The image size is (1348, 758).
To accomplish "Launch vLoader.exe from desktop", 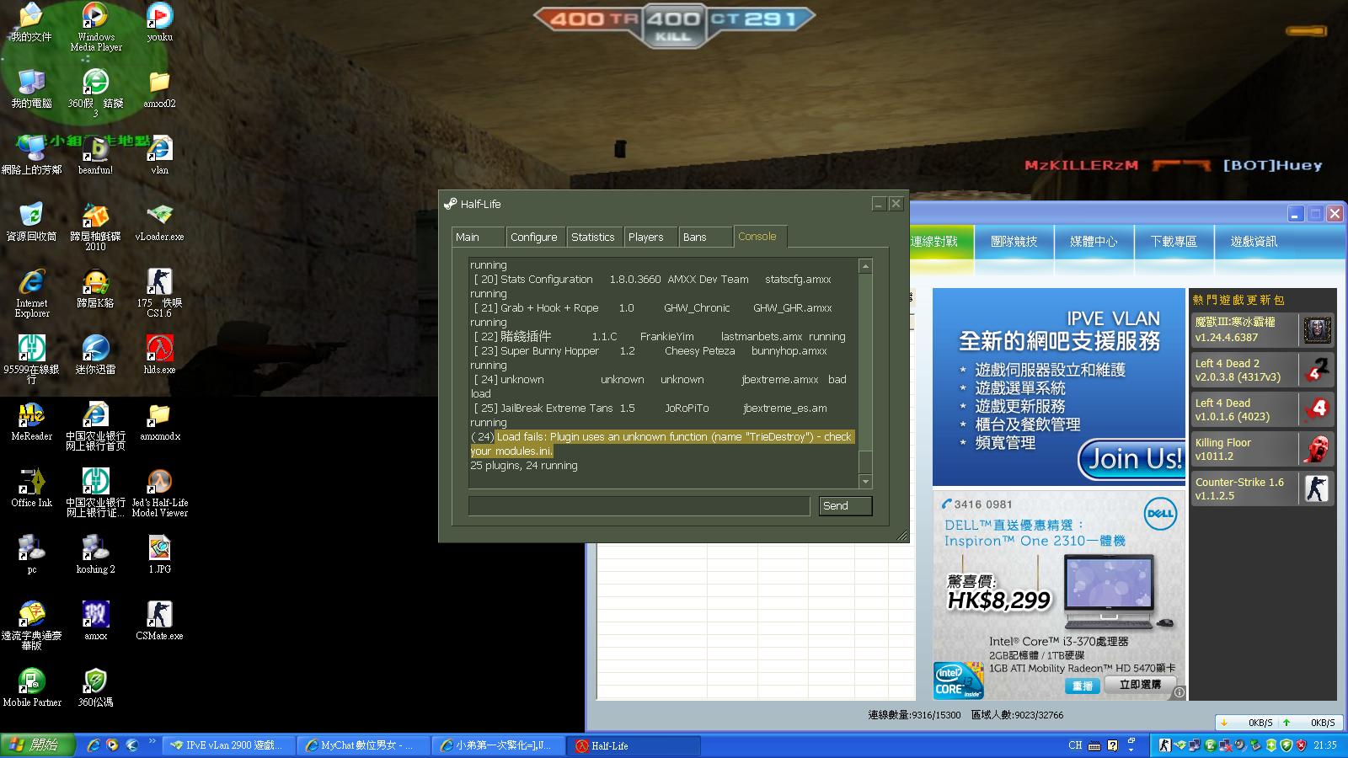I will [159, 222].
